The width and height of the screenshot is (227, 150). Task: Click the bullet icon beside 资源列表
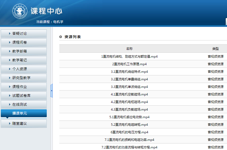61,37
